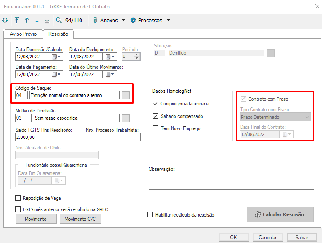Click the Anexos paperclip icon
Image resolution: width=322 pixels, height=243 pixels.
[x=95, y=20]
